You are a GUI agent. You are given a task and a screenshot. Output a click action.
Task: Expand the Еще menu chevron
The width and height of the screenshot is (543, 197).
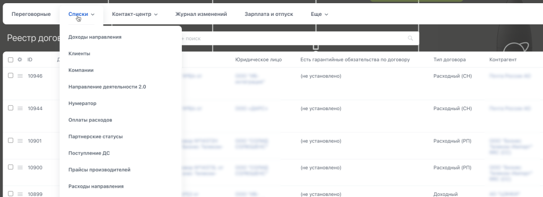326,14
